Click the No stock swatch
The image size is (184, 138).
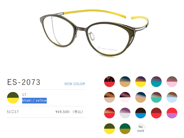pyautogui.click(x=141, y=129)
